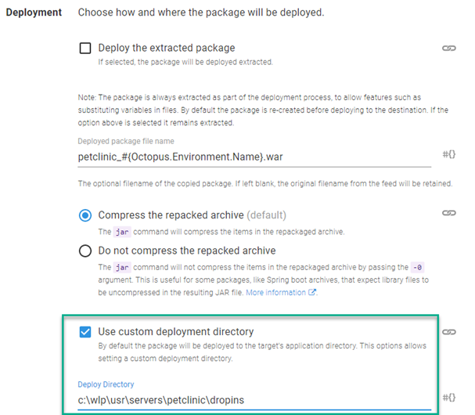Click the 'Deploy the extracted package' label text
Image resolution: width=475 pixels, height=415 pixels.
click(x=166, y=48)
